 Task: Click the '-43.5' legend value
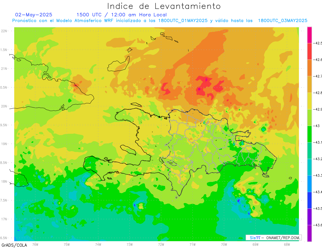[318, 209]
